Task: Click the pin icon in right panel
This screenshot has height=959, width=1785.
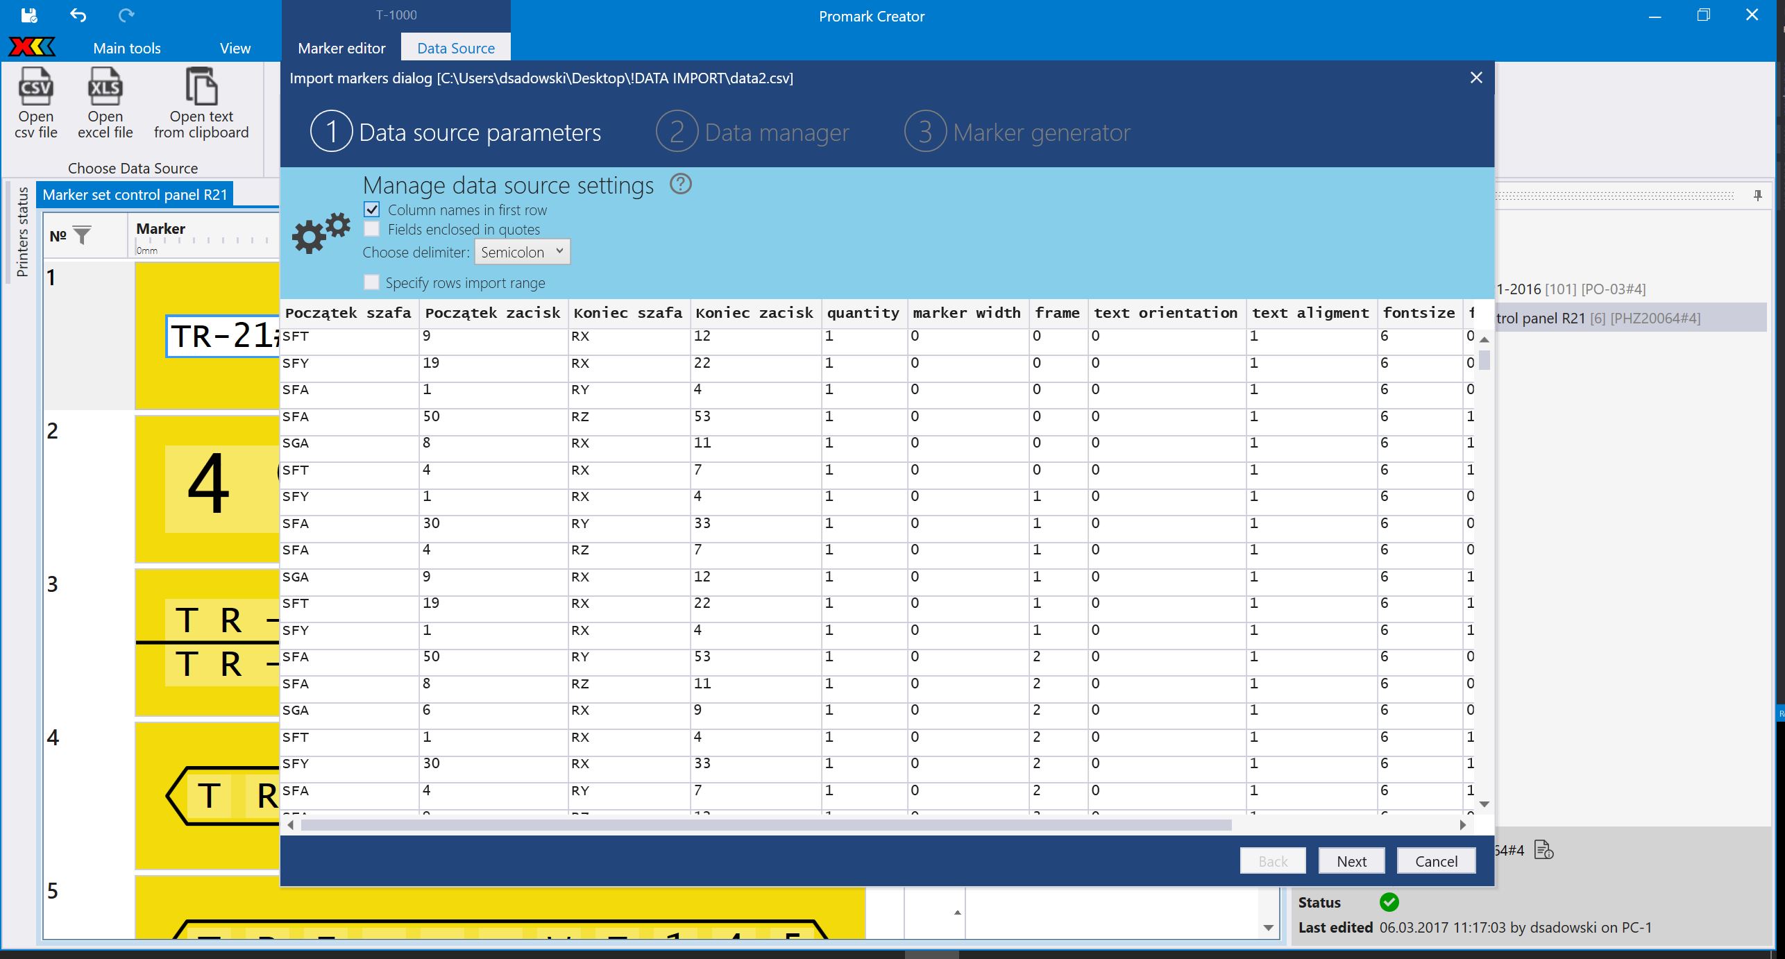Action: (x=1757, y=196)
